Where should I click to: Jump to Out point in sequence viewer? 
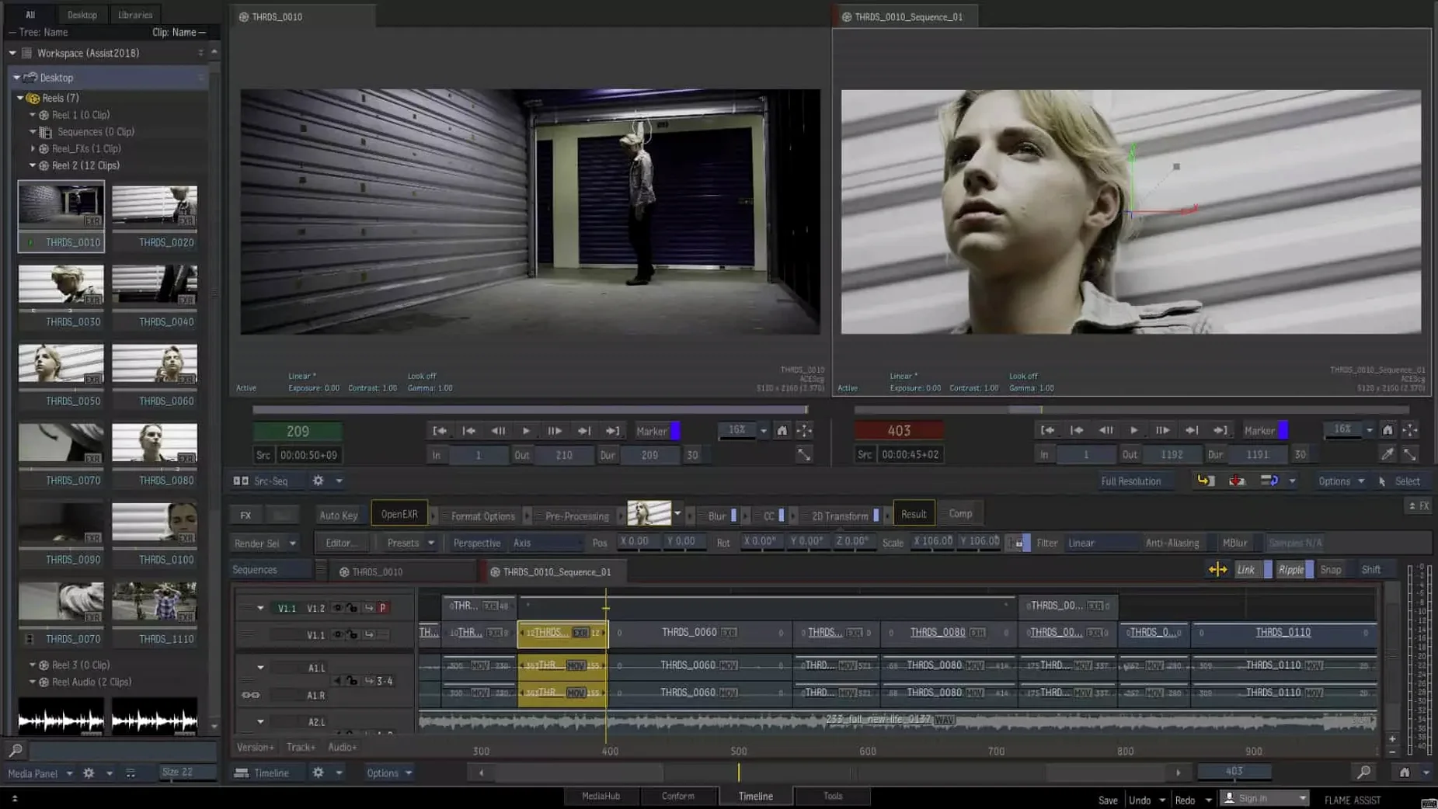(x=1220, y=430)
